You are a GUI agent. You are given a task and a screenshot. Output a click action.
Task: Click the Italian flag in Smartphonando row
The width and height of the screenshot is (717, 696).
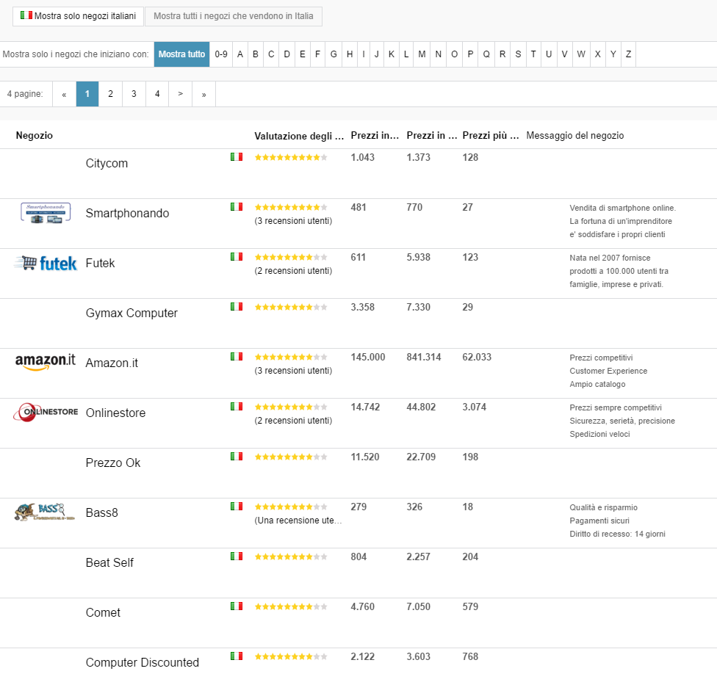(x=237, y=207)
